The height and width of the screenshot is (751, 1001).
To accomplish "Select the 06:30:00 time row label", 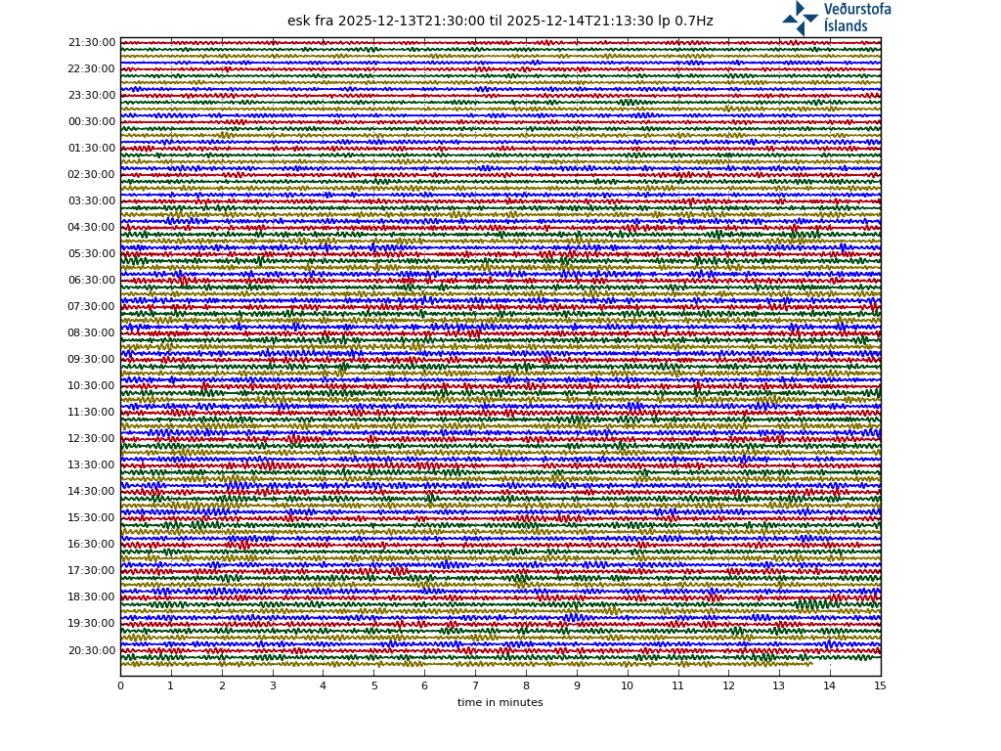I will (x=92, y=281).
